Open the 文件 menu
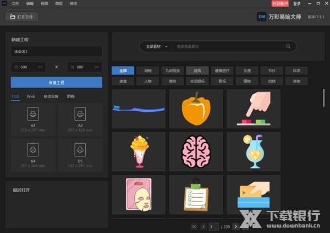The width and height of the screenshot is (330, 233). tap(15, 3)
